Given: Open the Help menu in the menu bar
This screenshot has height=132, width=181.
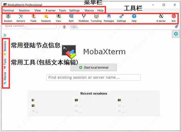Looking at the screenshot, I should tap(100, 11).
